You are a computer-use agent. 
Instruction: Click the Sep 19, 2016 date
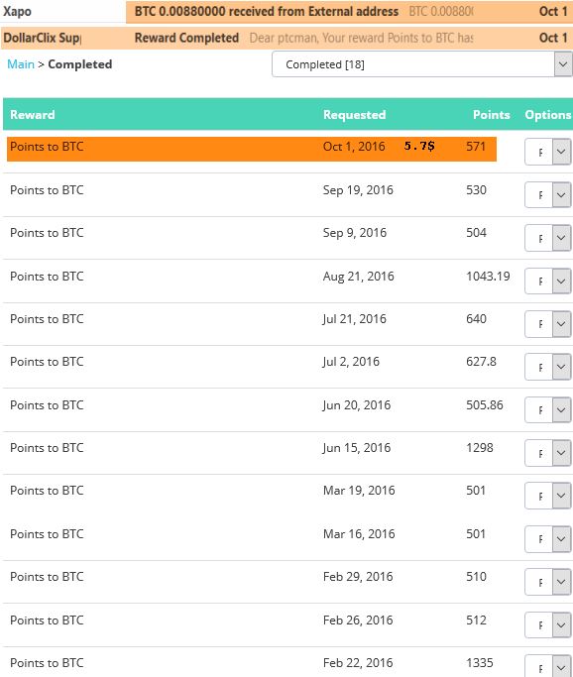pos(358,190)
